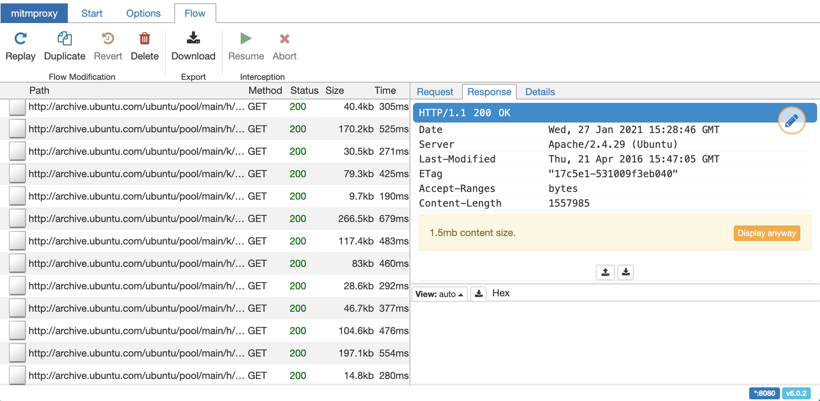Select the 40.4kb flow row

[x=205, y=107]
